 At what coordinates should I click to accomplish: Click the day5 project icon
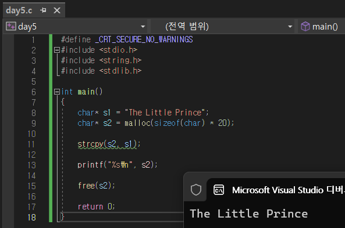pyautogui.click(x=11, y=26)
